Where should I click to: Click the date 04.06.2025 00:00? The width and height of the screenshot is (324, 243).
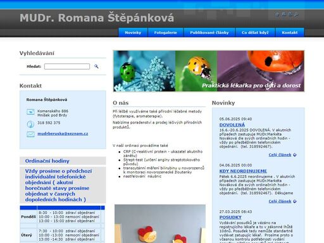click(x=235, y=165)
